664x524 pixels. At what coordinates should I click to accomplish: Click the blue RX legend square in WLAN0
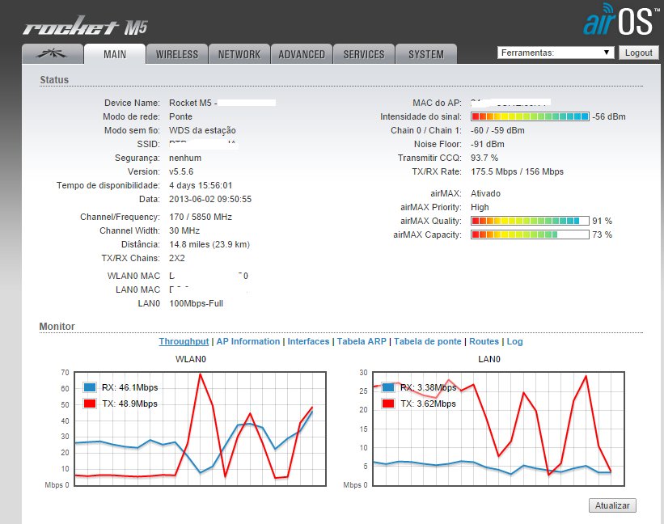90,387
